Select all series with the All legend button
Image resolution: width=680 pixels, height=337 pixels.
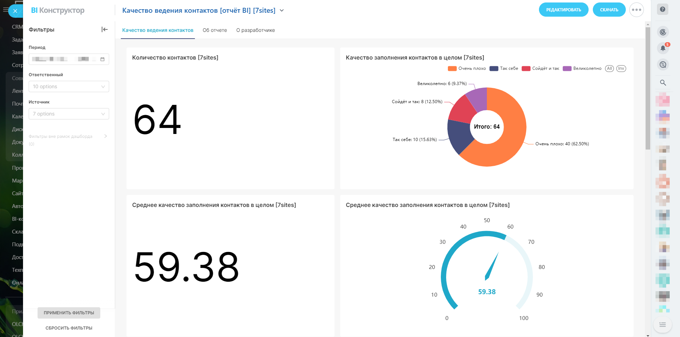pyautogui.click(x=609, y=68)
